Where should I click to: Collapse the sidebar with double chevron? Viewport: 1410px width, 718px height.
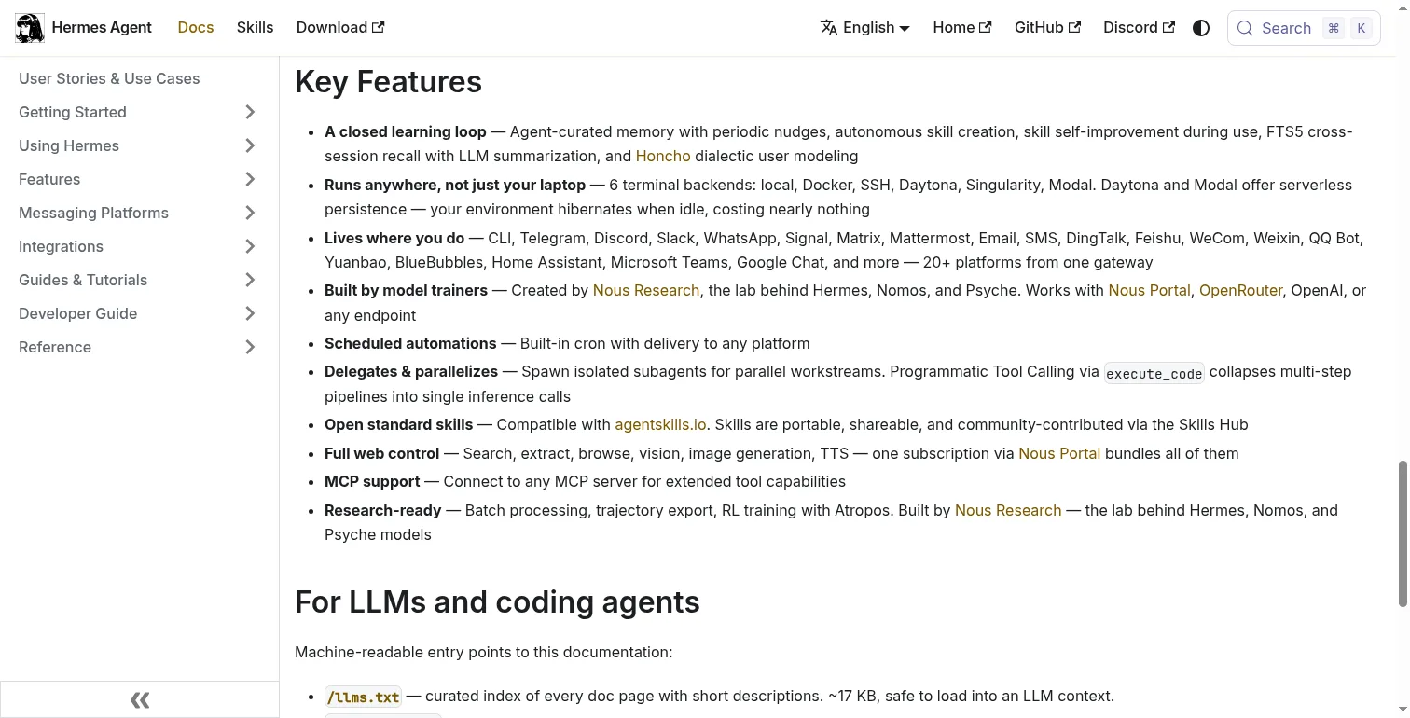(140, 699)
